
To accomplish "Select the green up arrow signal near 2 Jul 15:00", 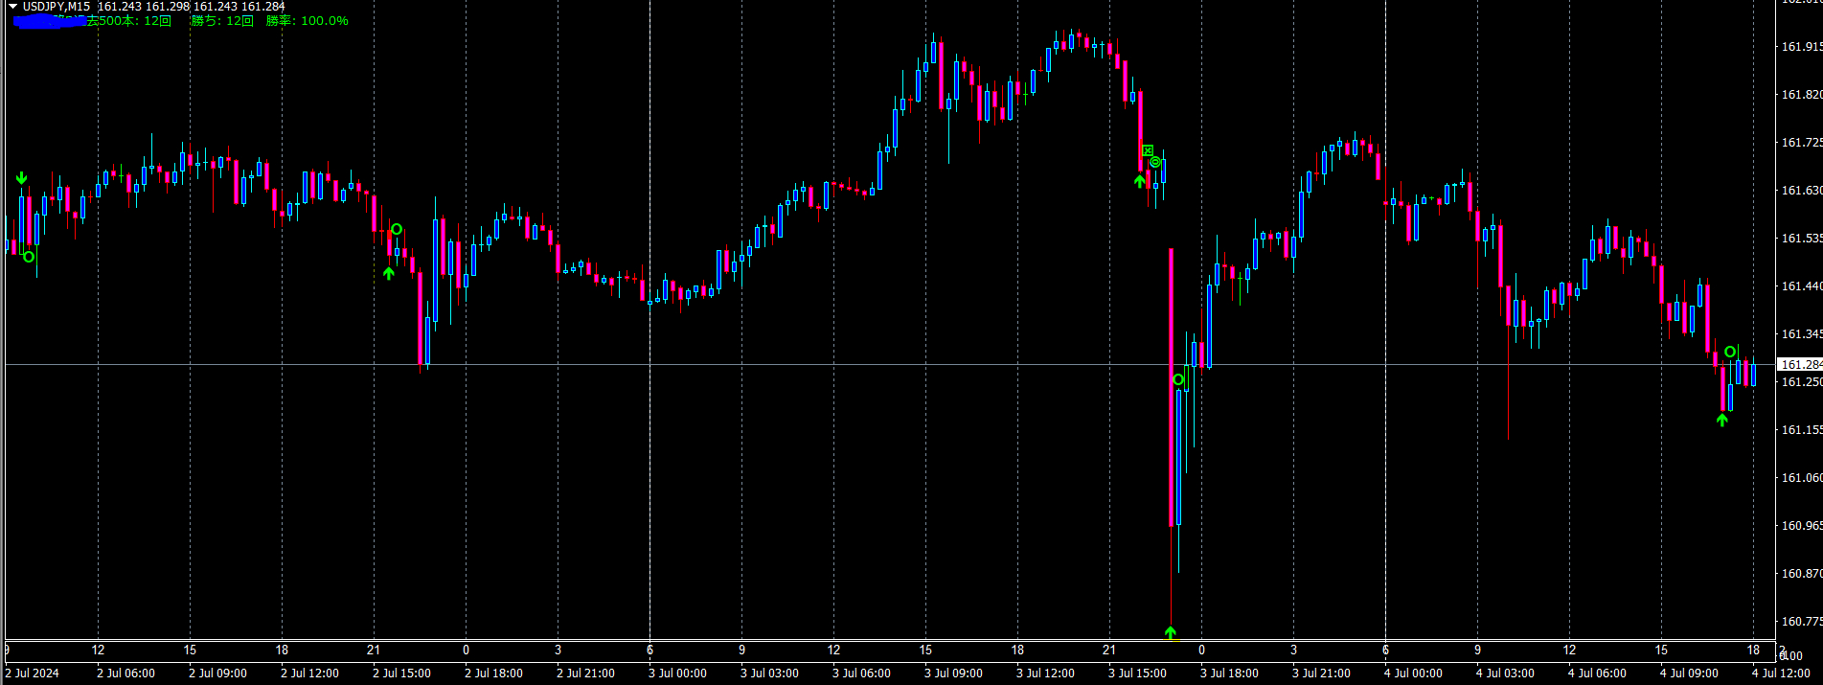I will (388, 273).
